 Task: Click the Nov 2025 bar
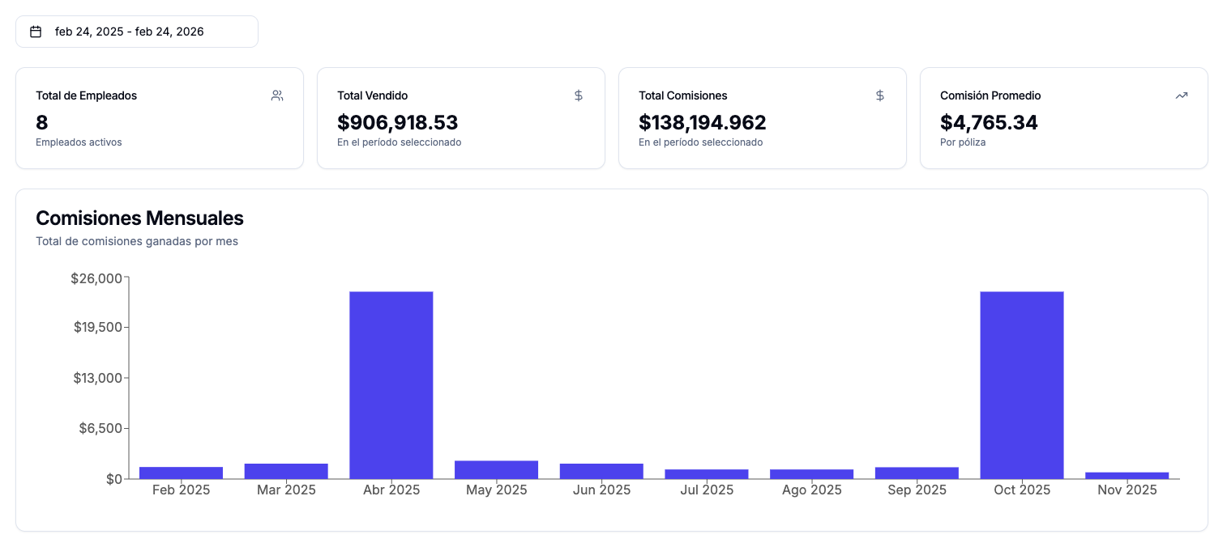[1127, 475]
